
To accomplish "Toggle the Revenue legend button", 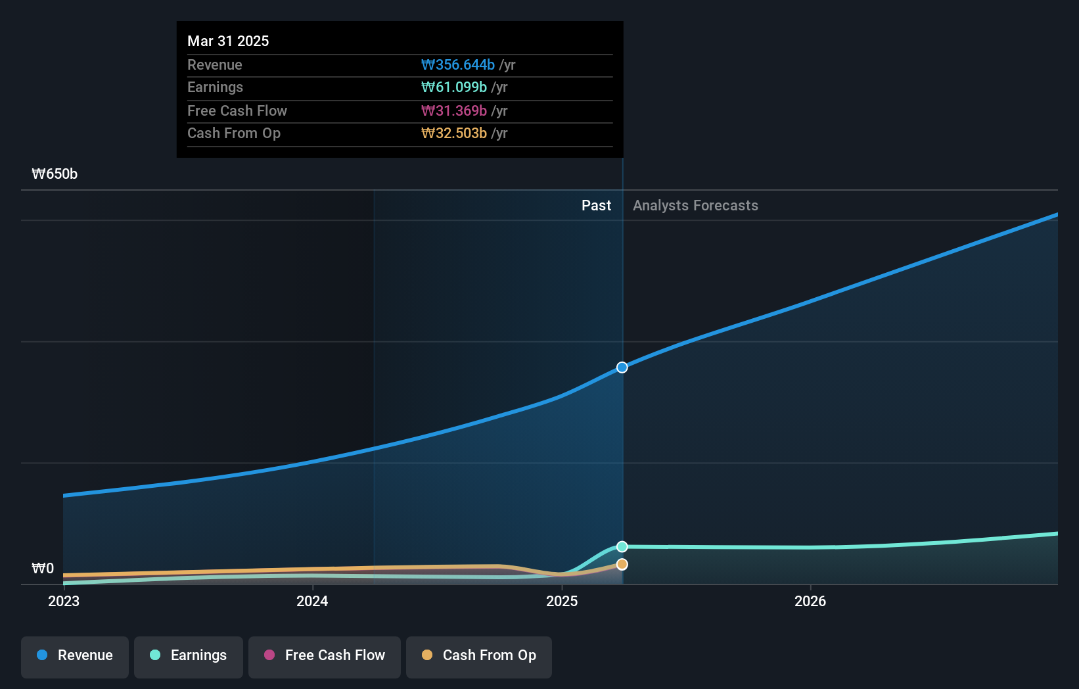I will click(x=75, y=657).
